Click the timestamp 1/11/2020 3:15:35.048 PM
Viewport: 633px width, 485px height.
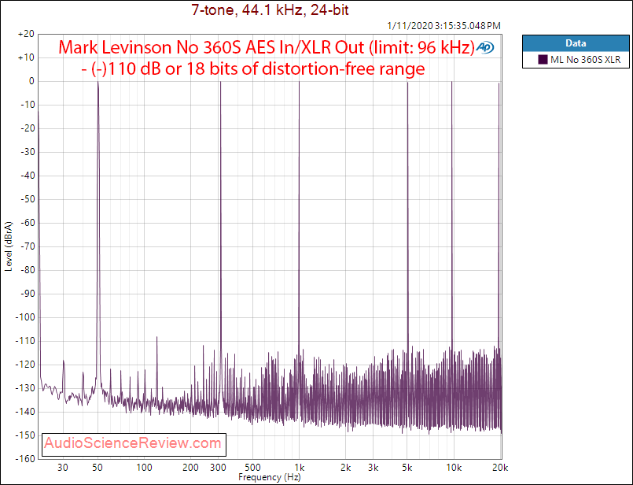point(443,26)
